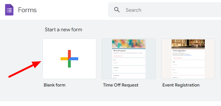This screenshot has height=106, width=221.
Task: Select the Time Off Request template thumbnail
Action: tap(129, 59)
